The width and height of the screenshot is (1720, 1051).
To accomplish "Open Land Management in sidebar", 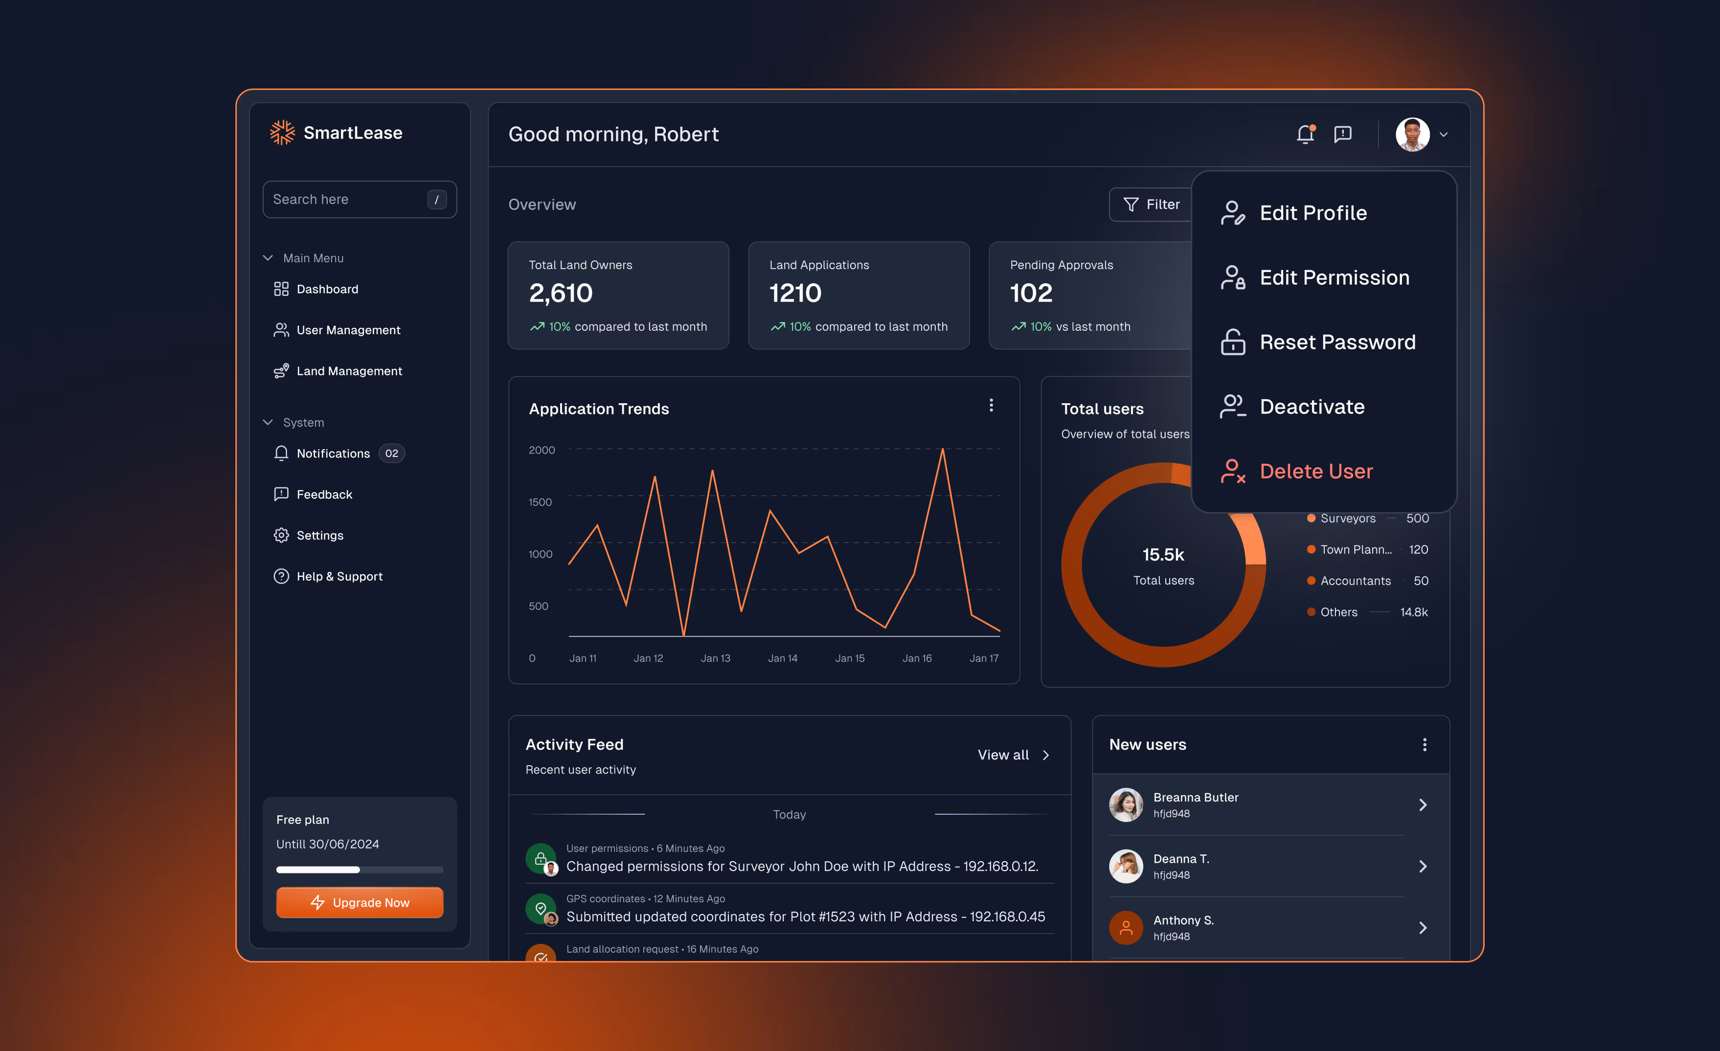I will 348,371.
